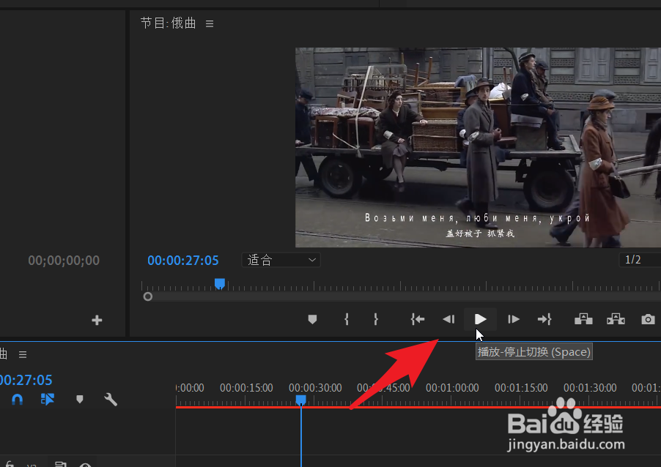This screenshot has height=467, width=661.
Task: Click the 00:00:15:00 mark on timeline ruler
Action: pos(246,388)
